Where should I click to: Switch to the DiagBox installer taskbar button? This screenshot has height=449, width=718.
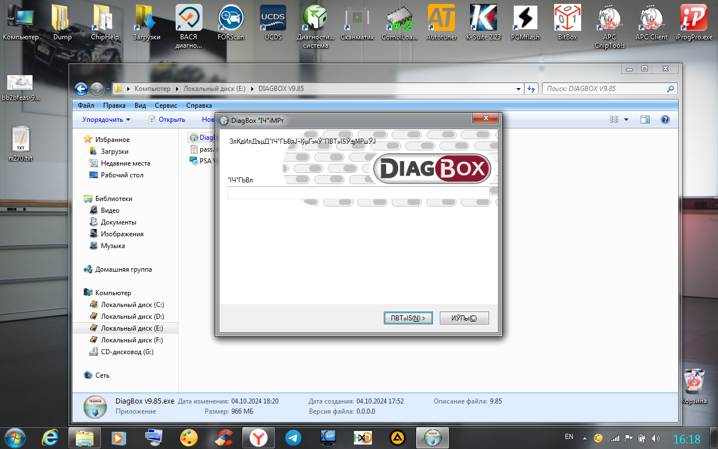pyautogui.click(x=432, y=437)
